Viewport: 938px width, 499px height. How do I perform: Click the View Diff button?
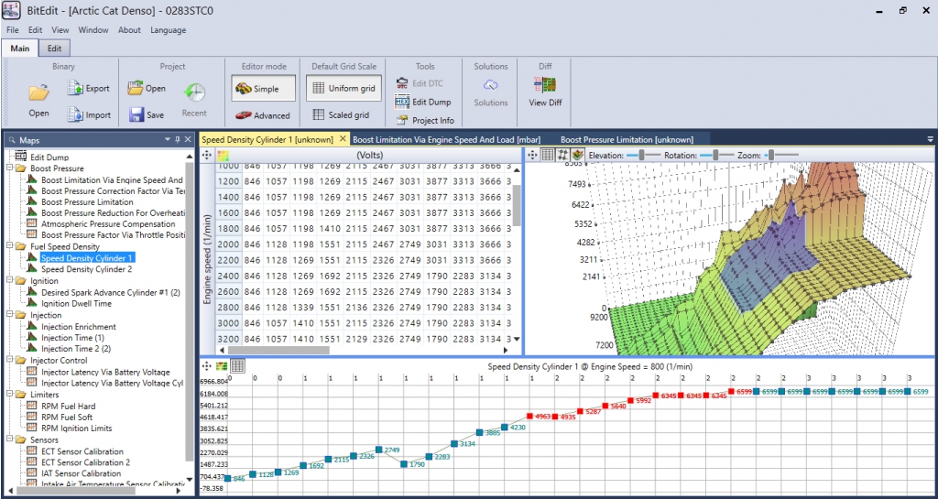pos(545,93)
